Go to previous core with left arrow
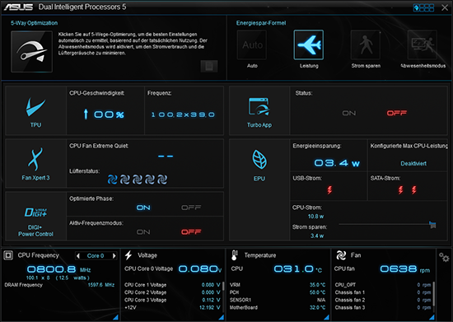Image resolution: width=453 pixels, height=322 pixels. tap(78, 256)
